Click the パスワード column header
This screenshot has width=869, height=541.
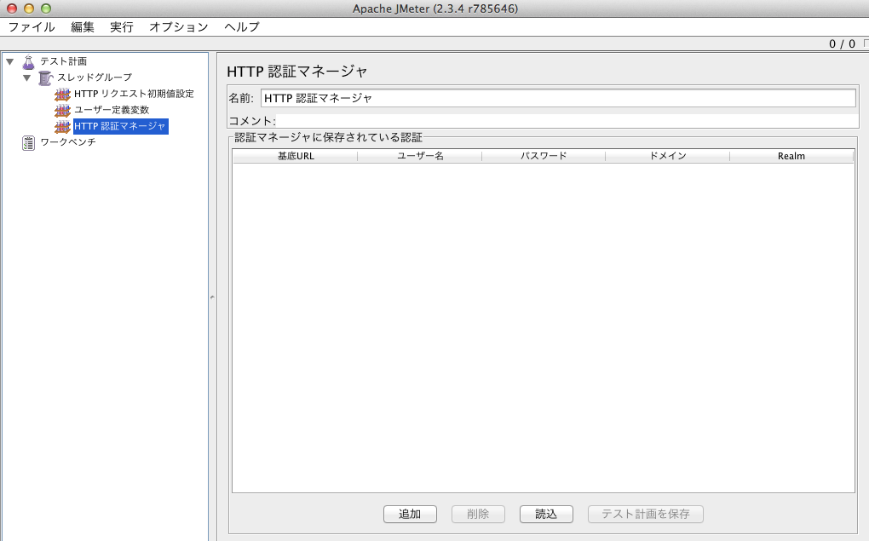(x=544, y=156)
